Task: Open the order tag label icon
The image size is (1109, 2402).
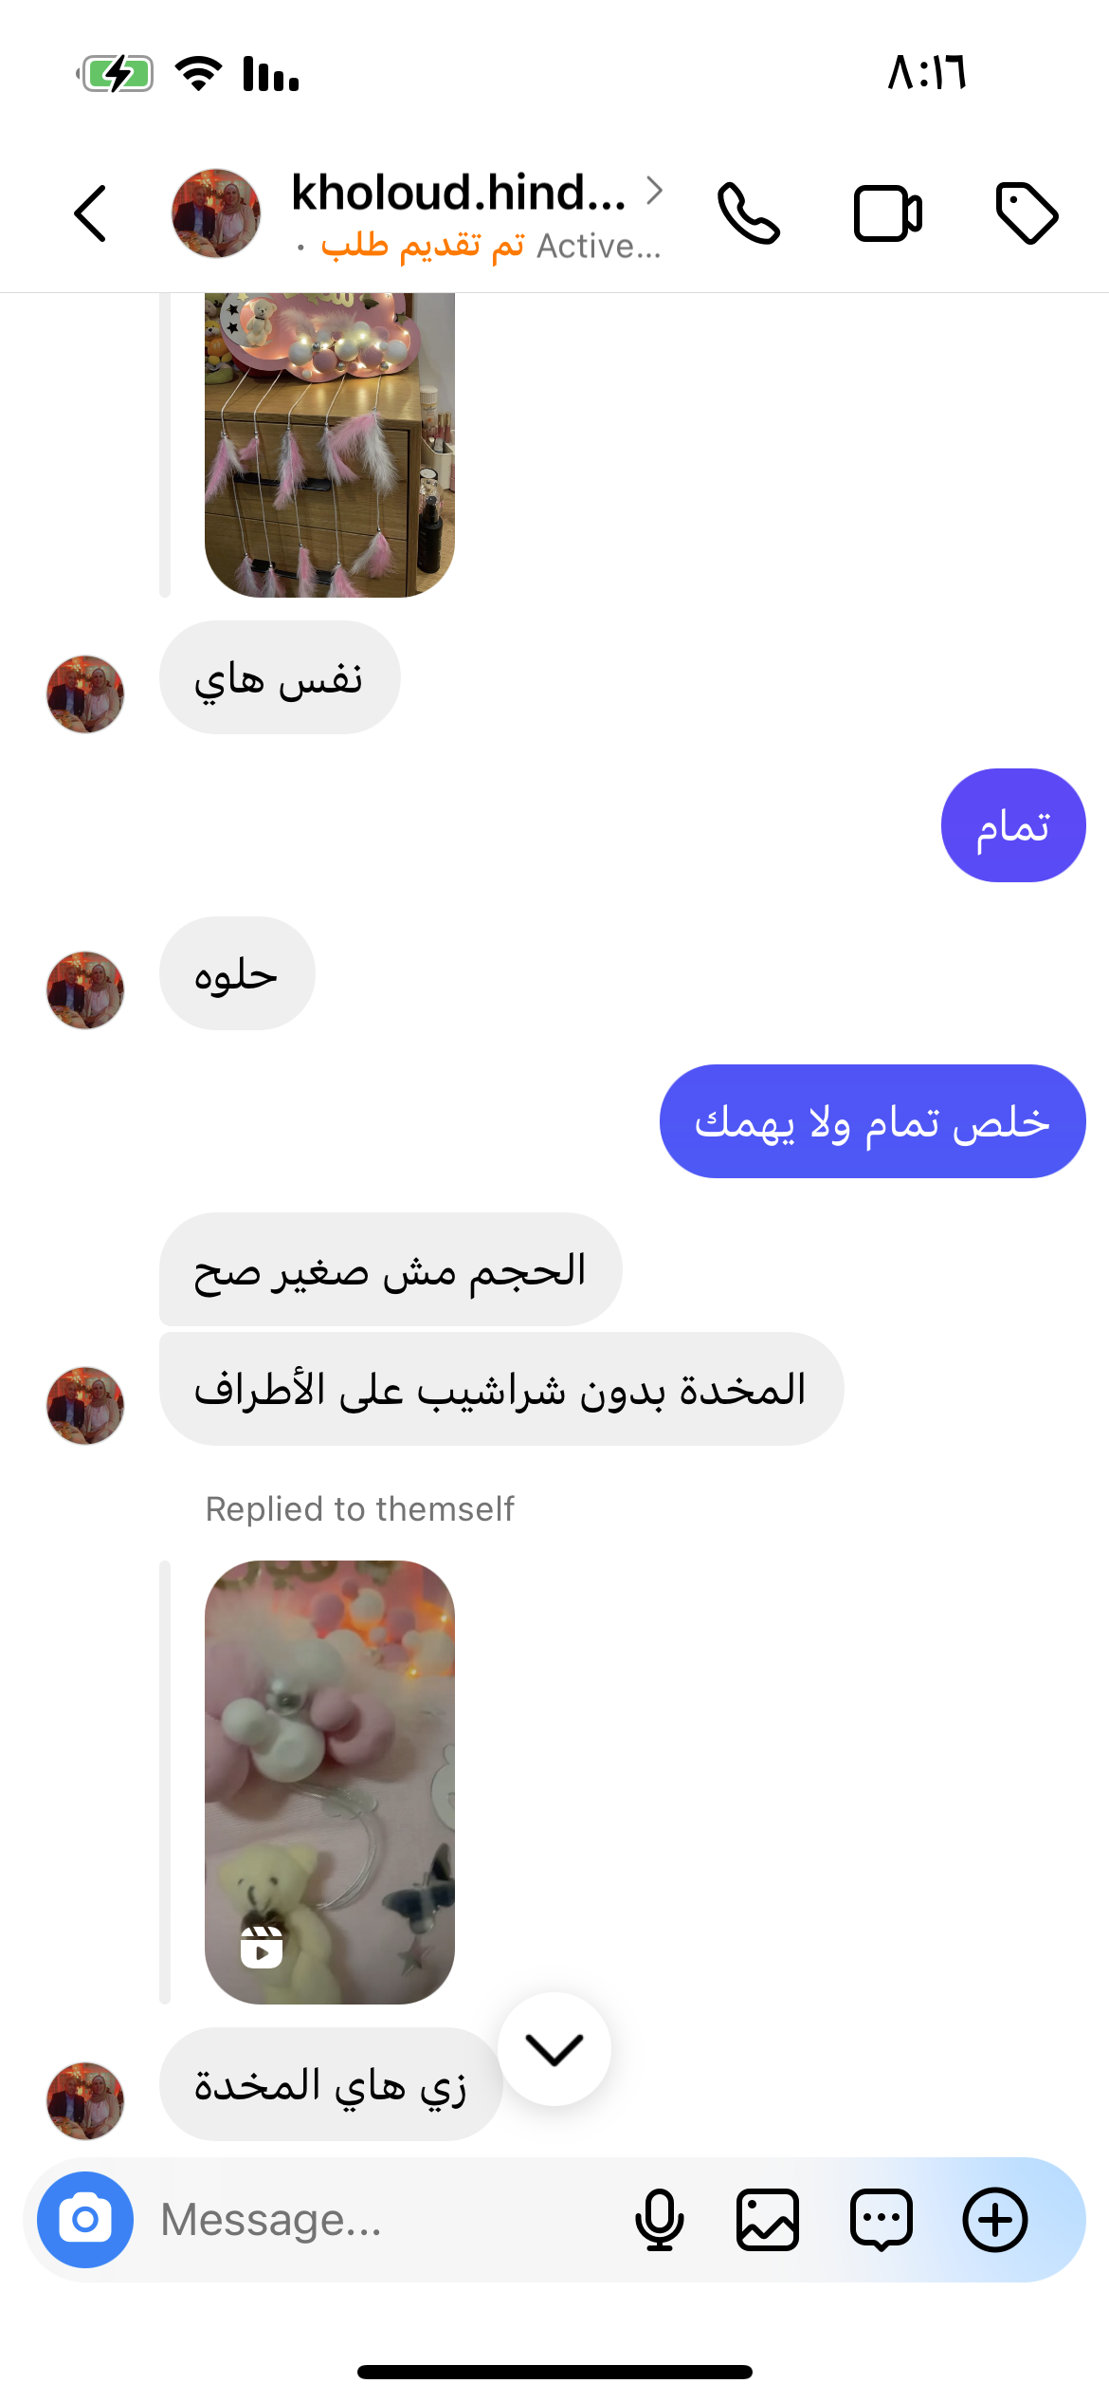Action: (1027, 213)
